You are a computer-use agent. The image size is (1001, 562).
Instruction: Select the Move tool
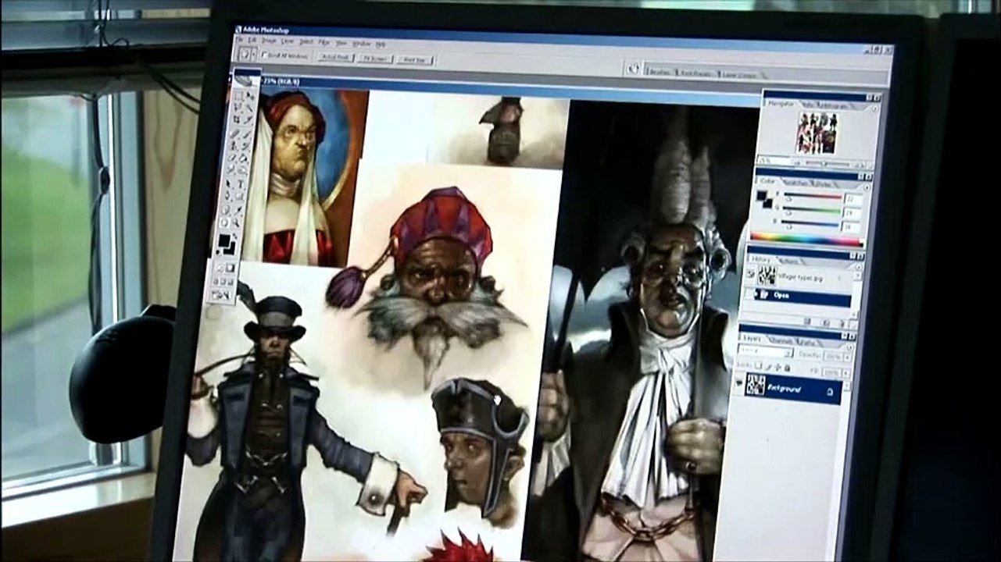pyautogui.click(x=250, y=97)
